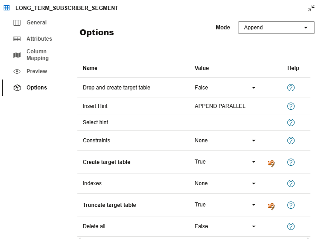Viewport: 319px width, 239px height.
Task: Open the Preview tab
Action: [36, 71]
